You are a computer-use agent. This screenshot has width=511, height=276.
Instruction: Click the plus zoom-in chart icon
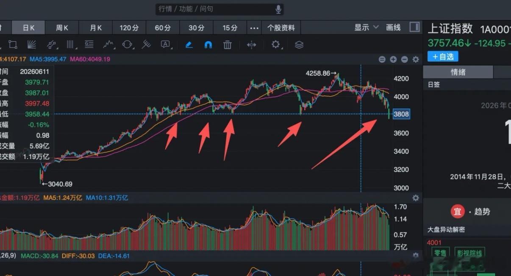coord(393,59)
